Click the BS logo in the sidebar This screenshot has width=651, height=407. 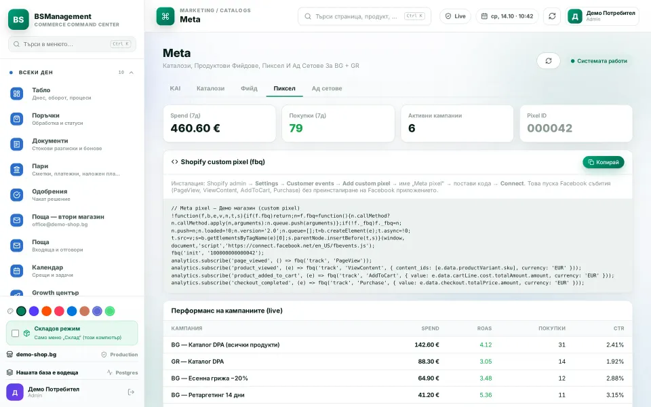[x=18, y=20]
